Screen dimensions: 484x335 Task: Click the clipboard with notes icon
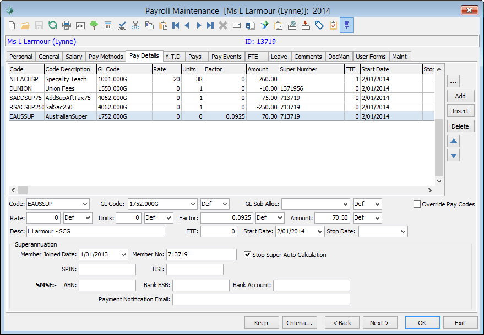tap(278, 25)
